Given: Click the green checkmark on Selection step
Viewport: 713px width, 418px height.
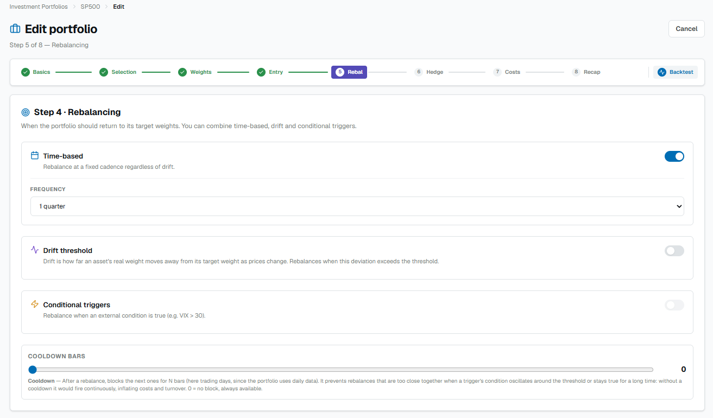Looking at the screenshot, I should tap(104, 72).
